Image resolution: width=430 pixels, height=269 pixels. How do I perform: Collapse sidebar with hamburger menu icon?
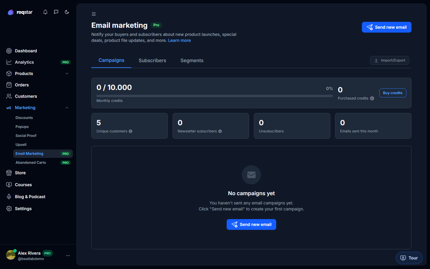point(94,14)
